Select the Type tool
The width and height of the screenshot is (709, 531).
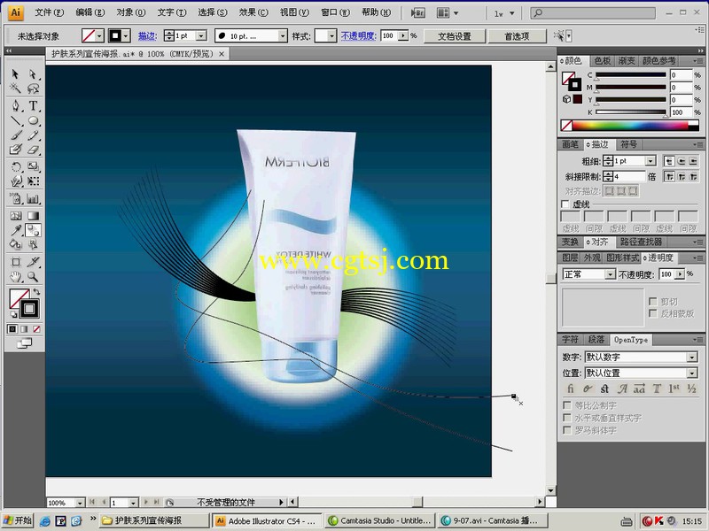[33, 105]
